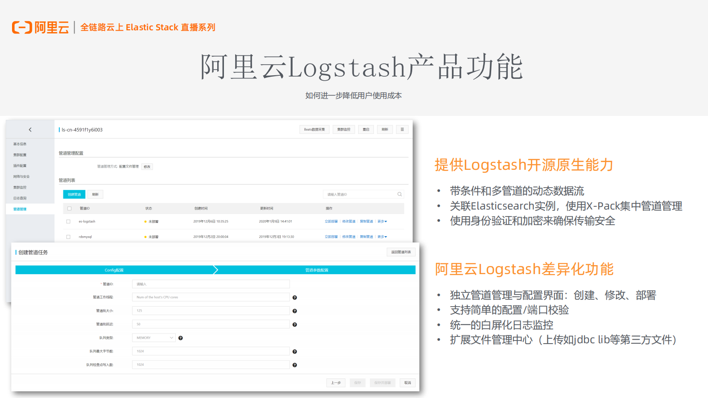Click 刷新 beside 创建管道
This screenshot has height=398, width=708.
[x=95, y=194]
